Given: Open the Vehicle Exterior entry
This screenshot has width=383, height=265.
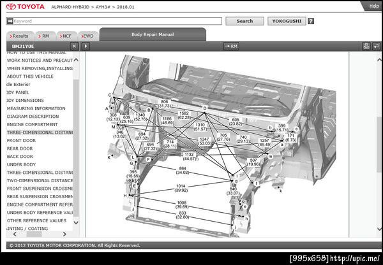Looking at the screenshot, I should 19,84.
